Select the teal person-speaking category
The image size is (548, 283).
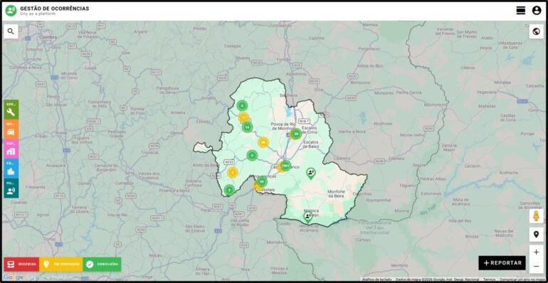click(11, 188)
